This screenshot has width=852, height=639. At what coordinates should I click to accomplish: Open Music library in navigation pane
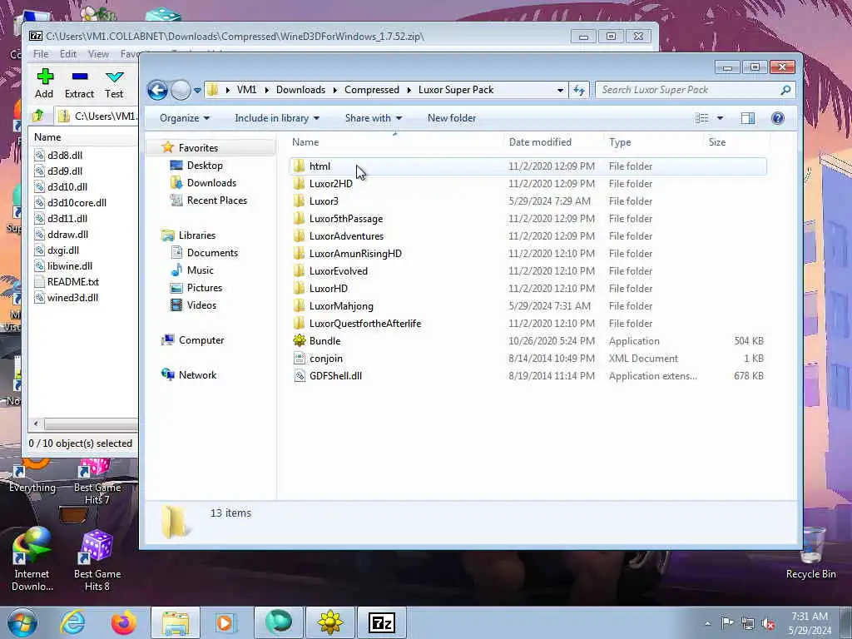[x=200, y=270]
